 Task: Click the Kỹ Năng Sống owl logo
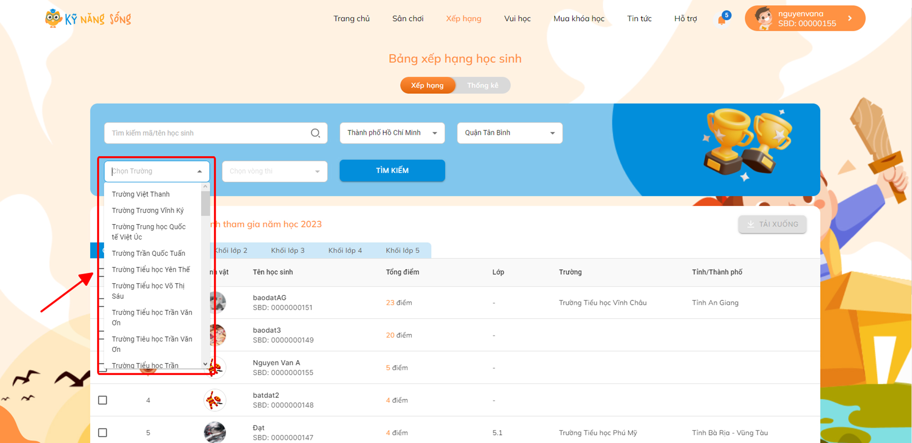(x=54, y=19)
